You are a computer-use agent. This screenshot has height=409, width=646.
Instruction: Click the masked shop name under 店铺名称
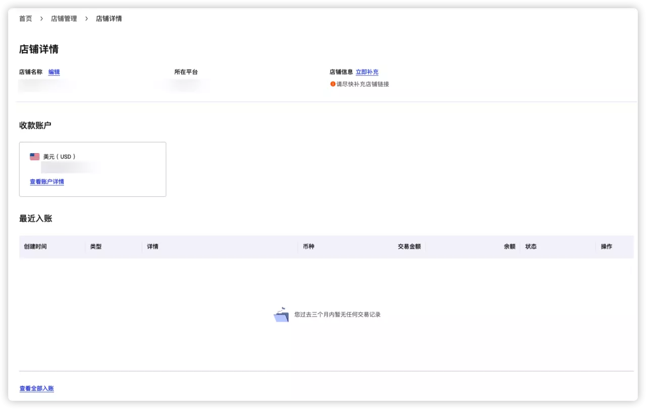coord(45,85)
